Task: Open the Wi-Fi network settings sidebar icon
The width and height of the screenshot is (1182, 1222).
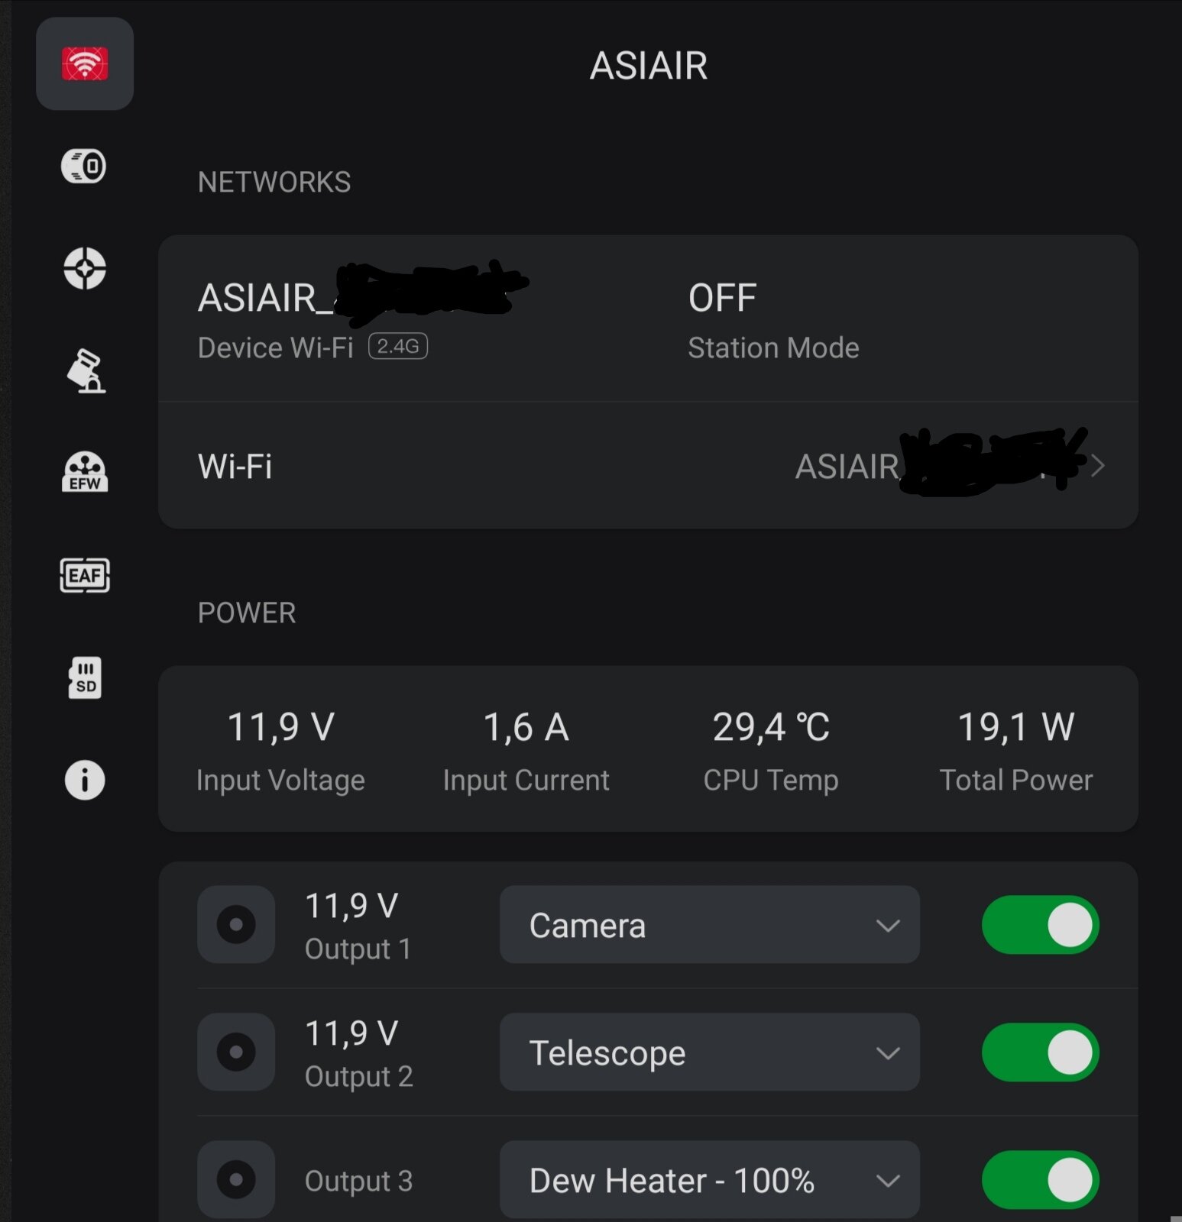Action: coord(85,64)
